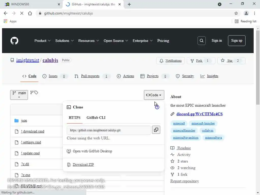The image size is (260, 195).
Task: Click the Notifications button
Action: (170, 61)
